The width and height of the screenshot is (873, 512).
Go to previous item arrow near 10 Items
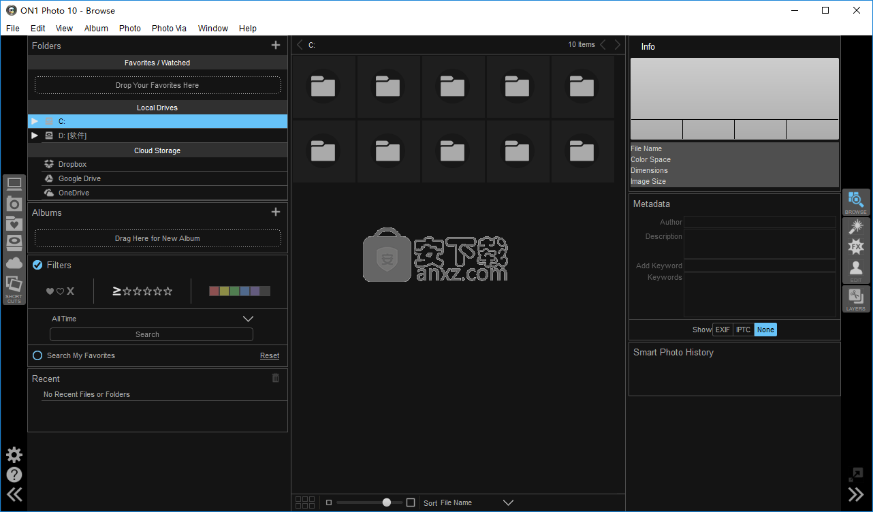point(603,45)
